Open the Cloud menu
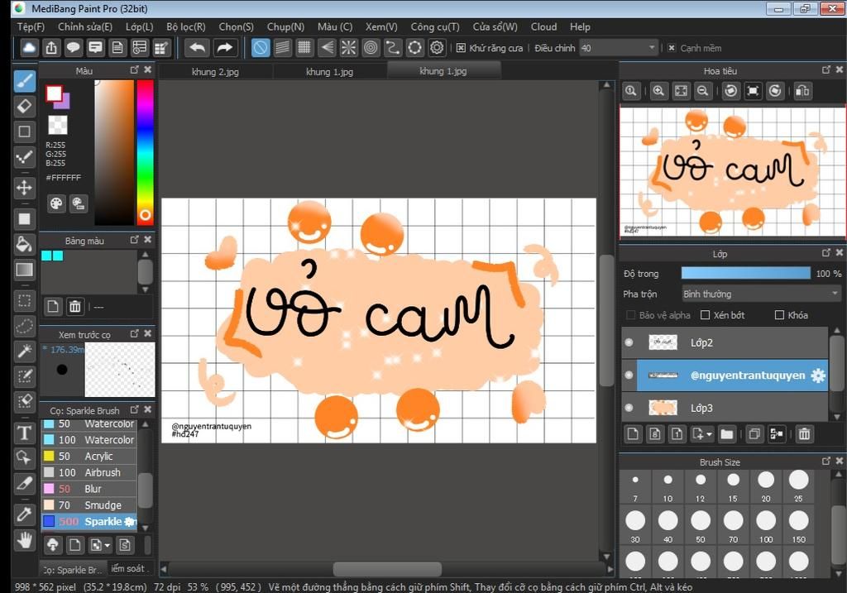847x593 pixels. pyautogui.click(x=543, y=27)
